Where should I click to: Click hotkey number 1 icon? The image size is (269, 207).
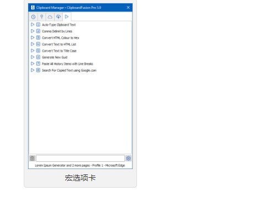pyautogui.click(x=38, y=24)
